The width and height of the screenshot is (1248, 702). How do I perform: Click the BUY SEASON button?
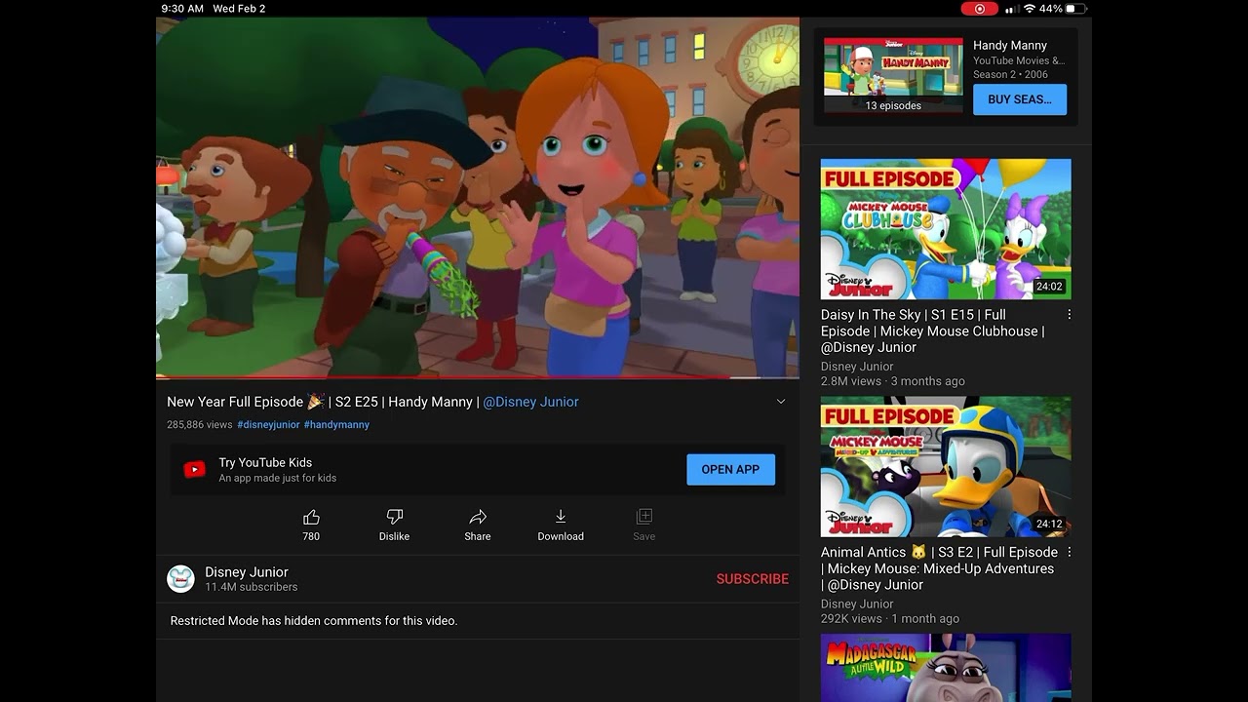click(x=1020, y=99)
